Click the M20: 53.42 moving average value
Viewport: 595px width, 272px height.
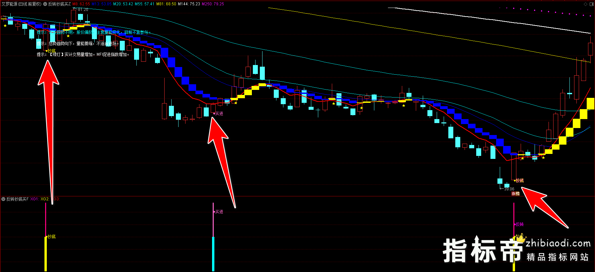(123, 4)
